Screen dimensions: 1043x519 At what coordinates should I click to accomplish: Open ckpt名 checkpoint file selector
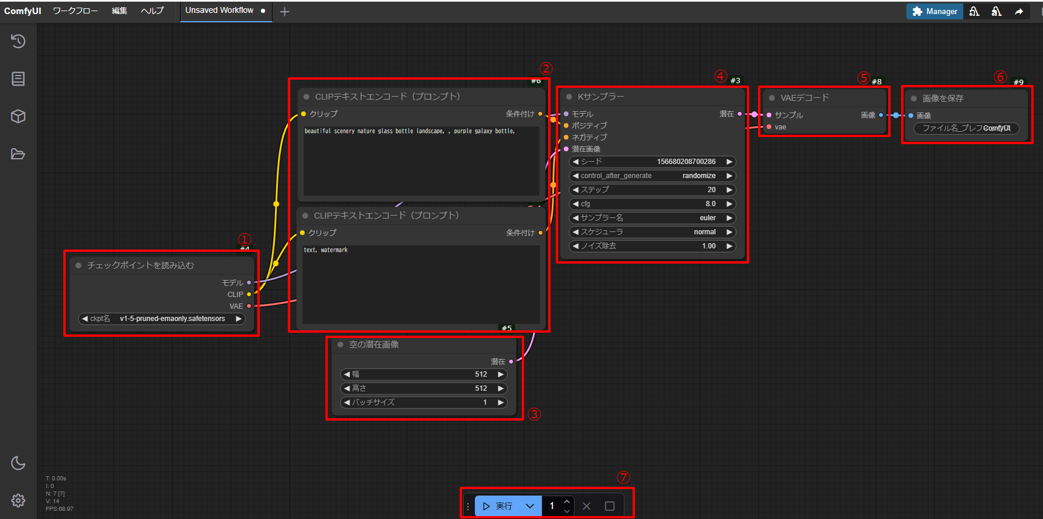162,319
